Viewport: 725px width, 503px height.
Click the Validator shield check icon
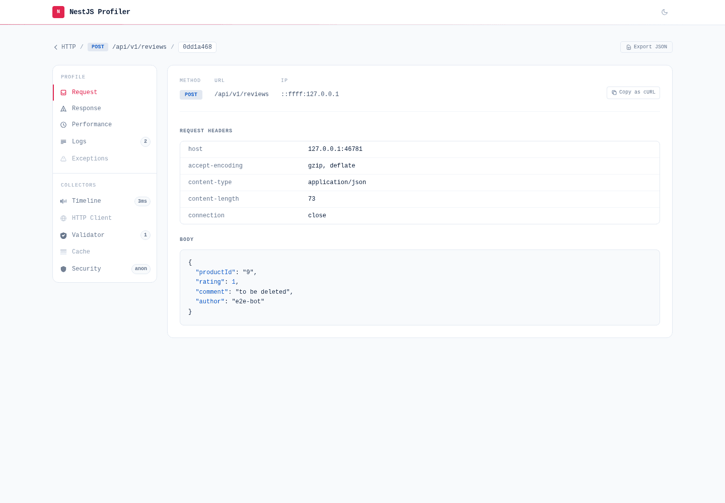(63, 235)
